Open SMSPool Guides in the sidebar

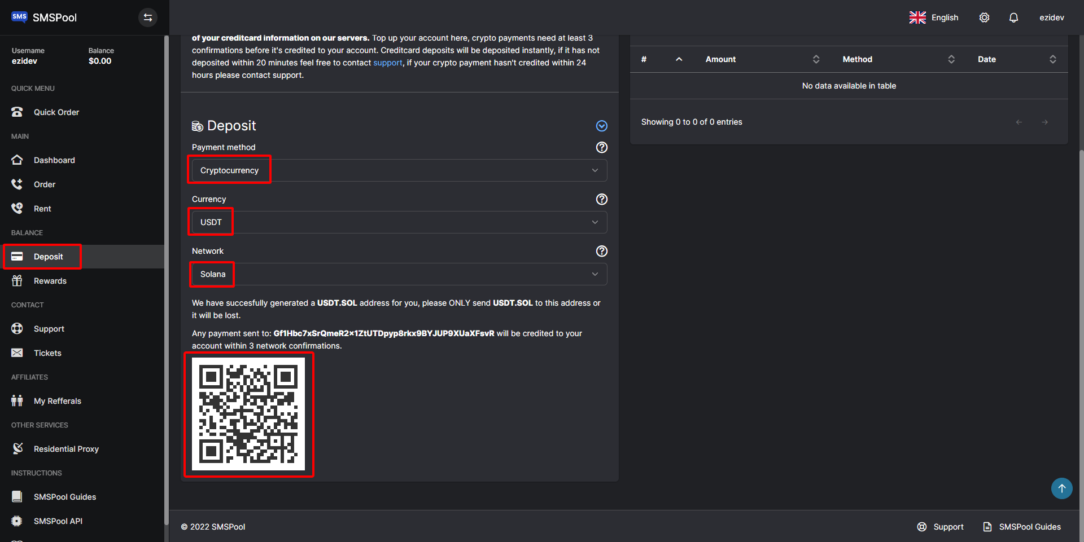pyautogui.click(x=65, y=497)
